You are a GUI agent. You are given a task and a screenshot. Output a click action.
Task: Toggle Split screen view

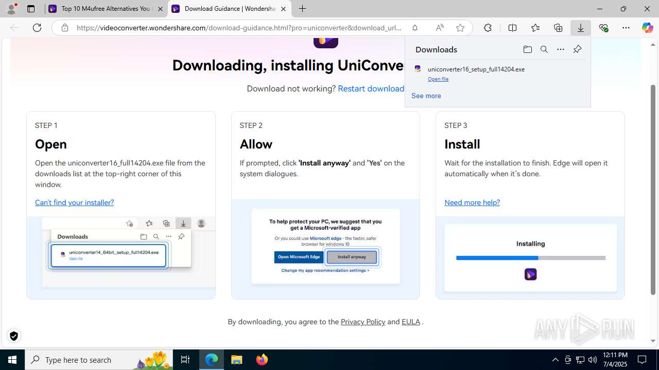(x=512, y=28)
